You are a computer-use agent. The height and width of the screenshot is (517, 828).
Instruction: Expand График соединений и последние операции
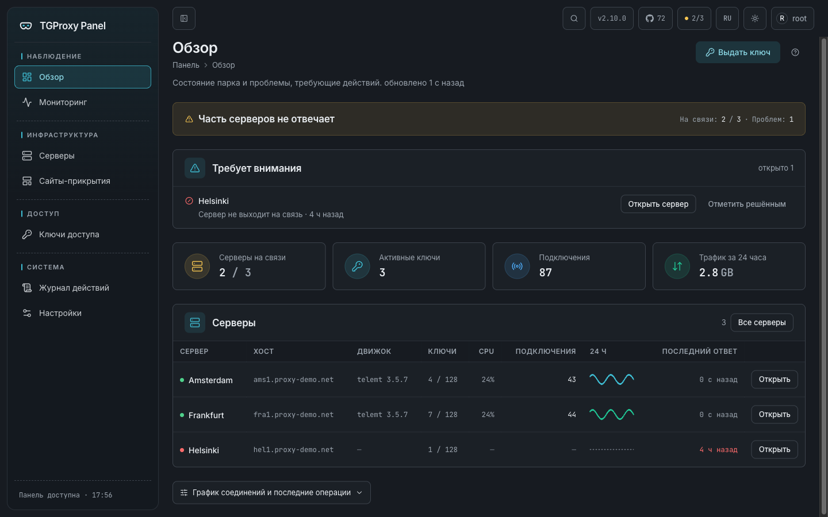(271, 493)
